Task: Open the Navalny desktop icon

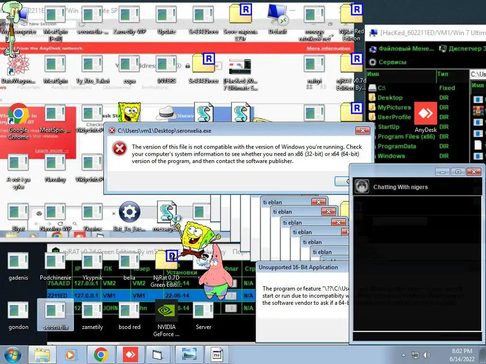Action: tap(55, 168)
